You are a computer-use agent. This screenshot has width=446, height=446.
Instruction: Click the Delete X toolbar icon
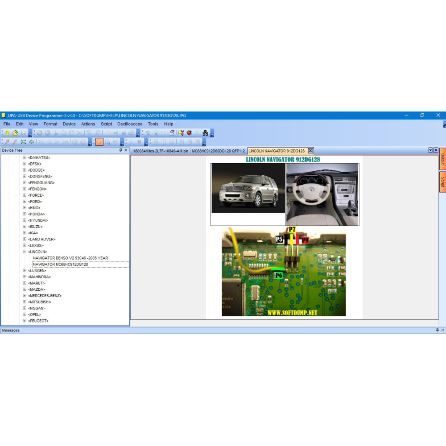tap(80, 133)
